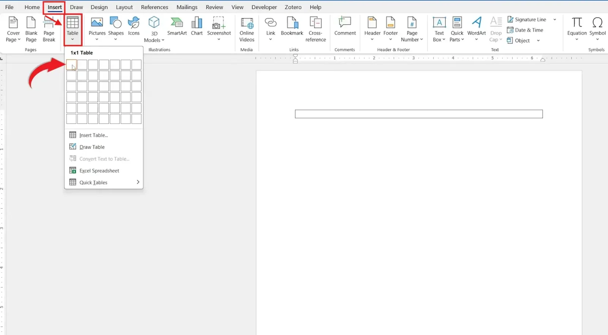Insert a Chart

coord(197,27)
